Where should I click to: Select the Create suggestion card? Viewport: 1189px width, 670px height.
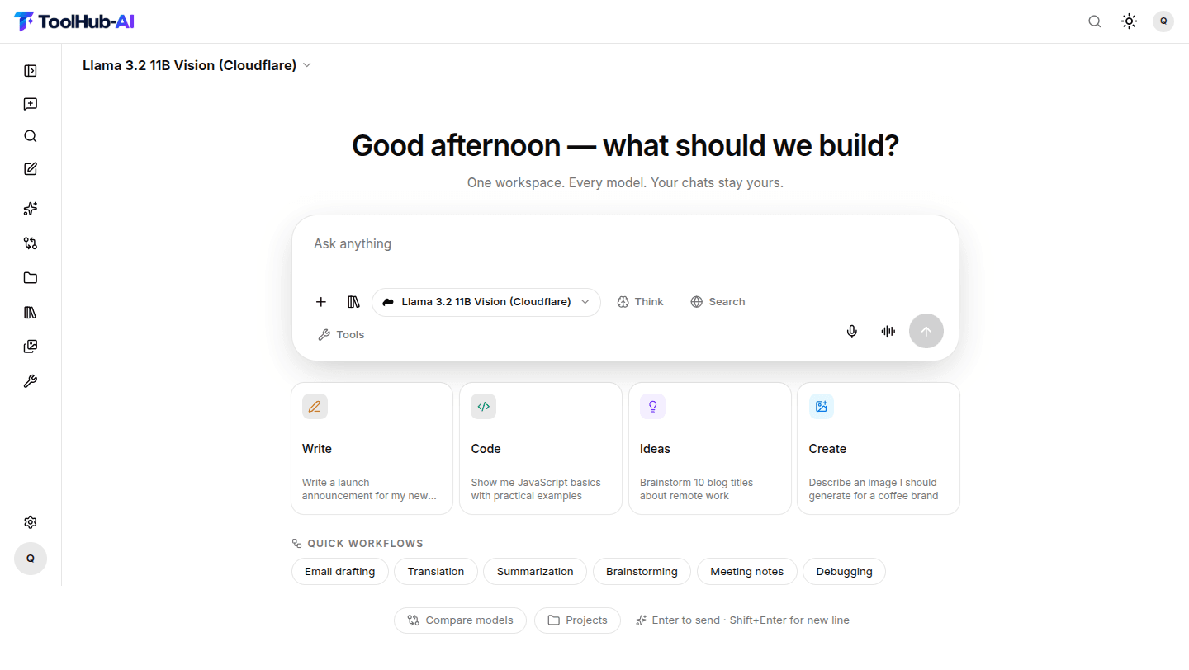[x=879, y=448]
